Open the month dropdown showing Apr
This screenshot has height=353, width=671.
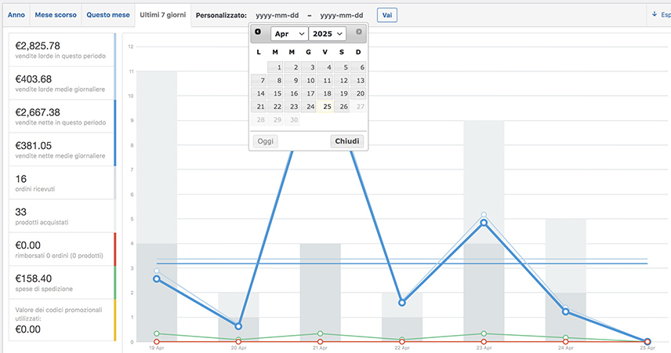pyautogui.click(x=288, y=34)
